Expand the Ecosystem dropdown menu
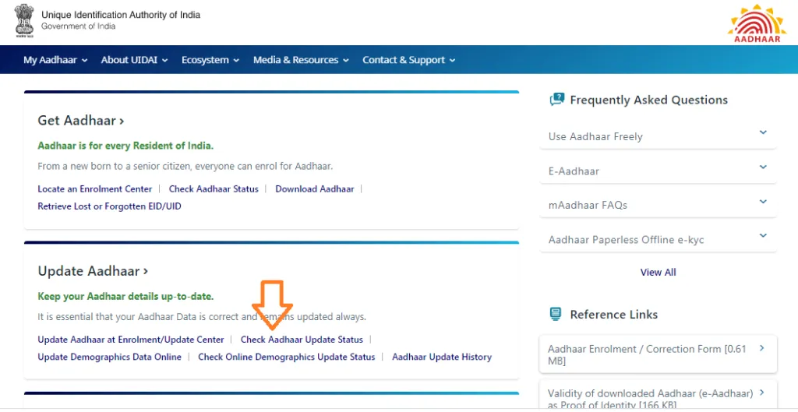The width and height of the screenshot is (798, 412). tap(210, 60)
